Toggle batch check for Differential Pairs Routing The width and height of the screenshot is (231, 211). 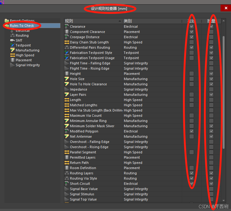(211, 47)
